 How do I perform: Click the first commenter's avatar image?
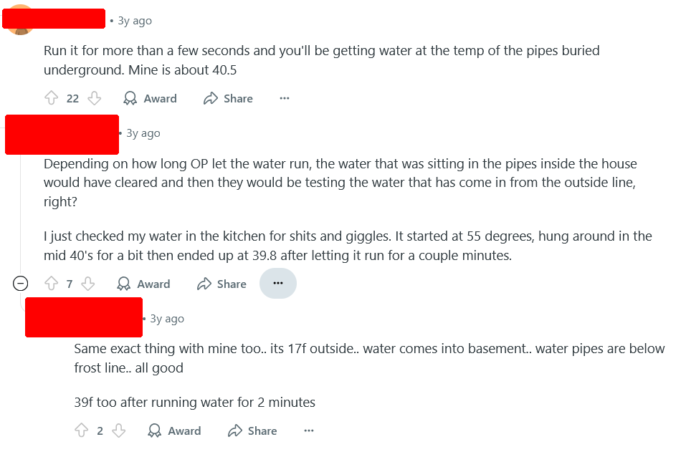coord(21,32)
